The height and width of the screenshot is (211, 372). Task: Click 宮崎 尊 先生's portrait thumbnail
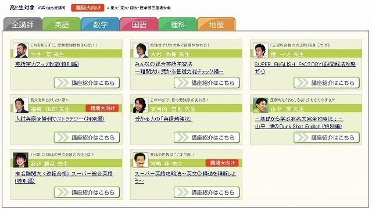pos(141,160)
